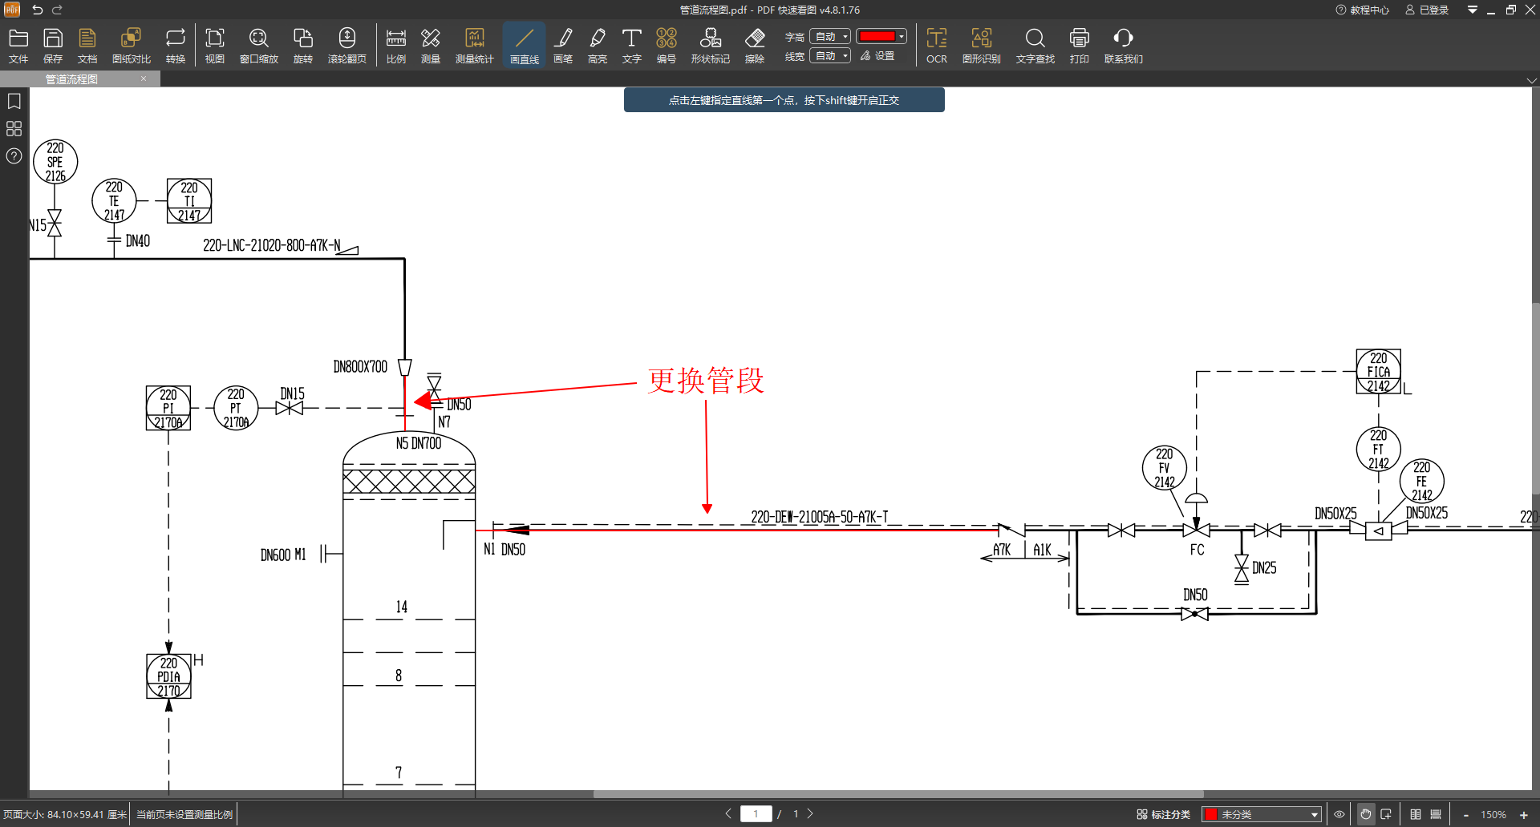Click the 高亮 highlighter tool
This screenshot has height=827, width=1540.
coord(597,46)
